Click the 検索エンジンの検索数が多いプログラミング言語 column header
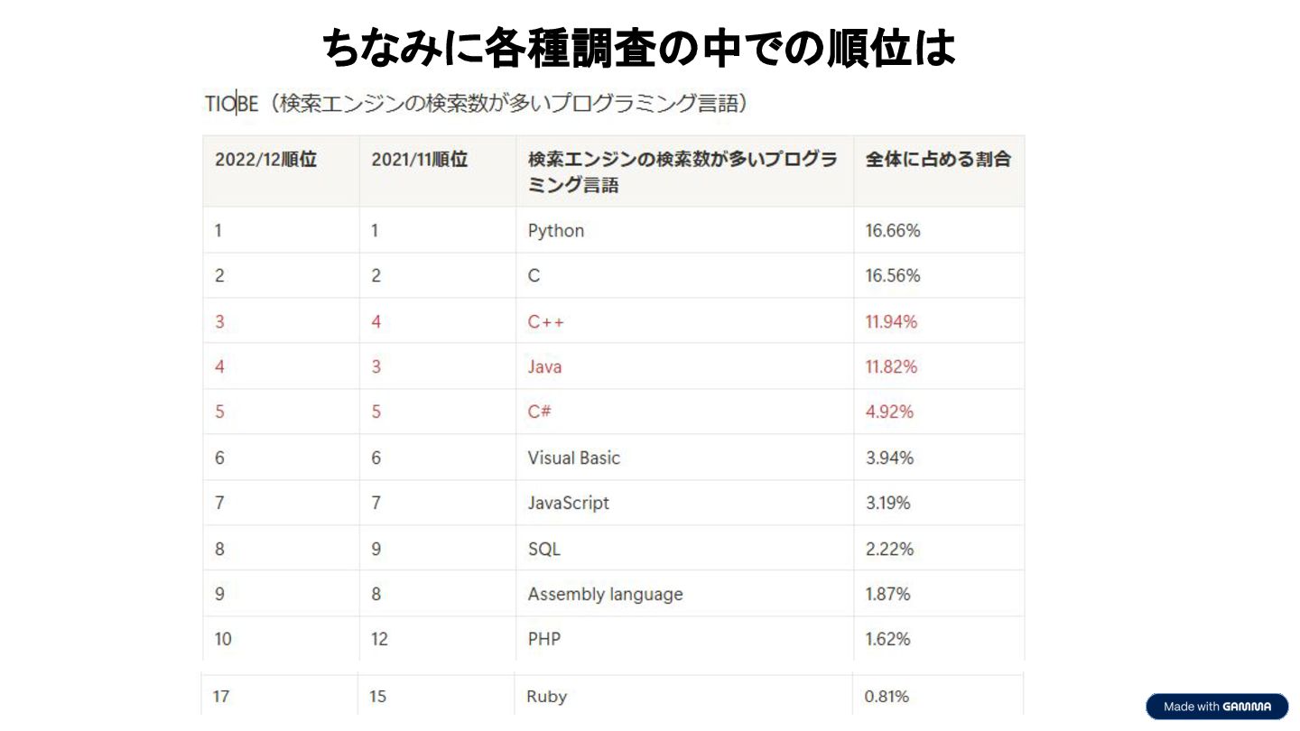The image size is (1300, 731). click(682, 172)
